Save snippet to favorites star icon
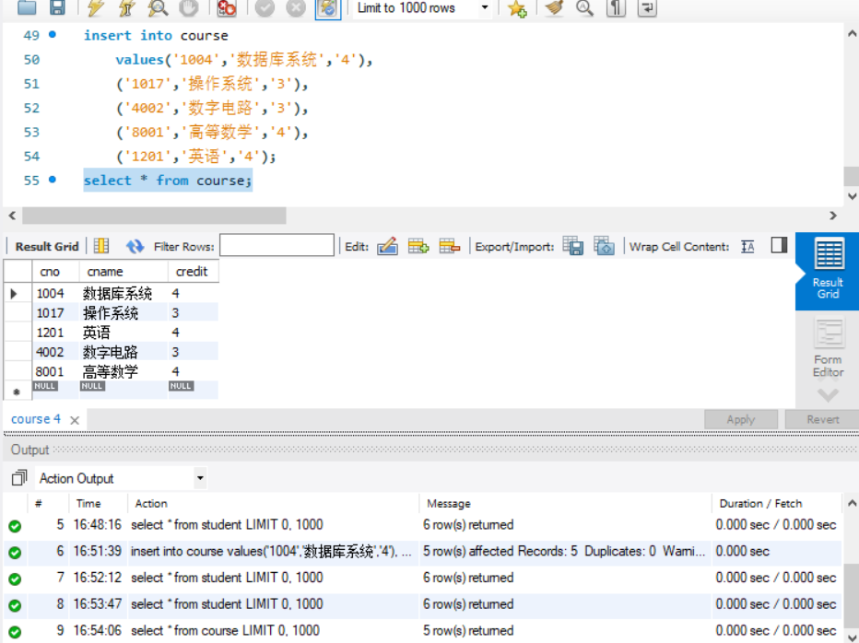The width and height of the screenshot is (859, 643). coord(517,8)
